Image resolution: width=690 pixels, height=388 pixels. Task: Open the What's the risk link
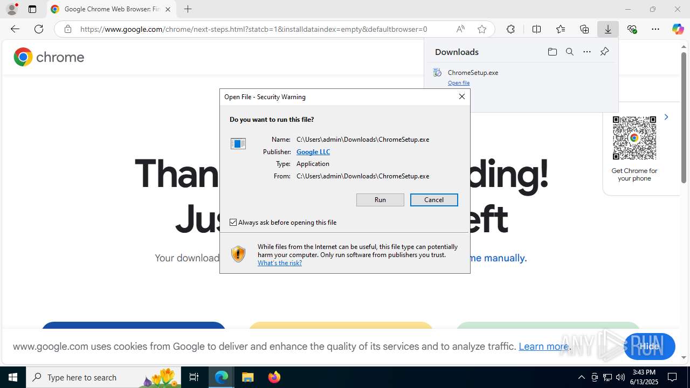coord(280,263)
